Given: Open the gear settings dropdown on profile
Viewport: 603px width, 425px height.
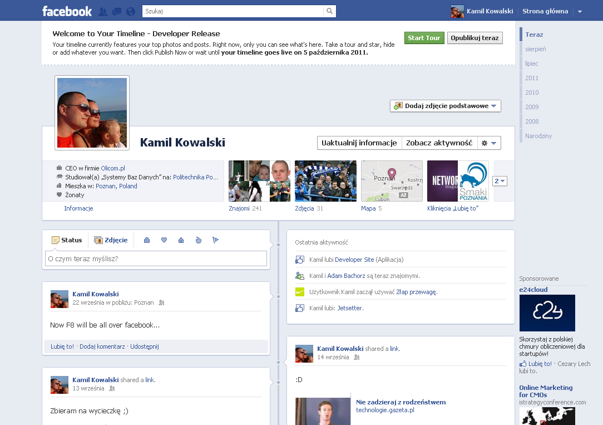Looking at the screenshot, I should click(x=488, y=143).
